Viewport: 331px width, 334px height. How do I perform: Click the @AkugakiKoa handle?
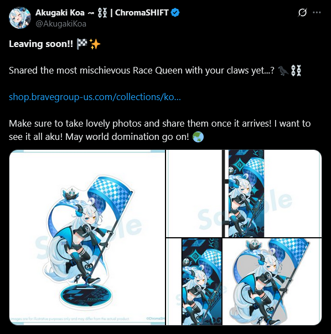pyautogui.click(x=61, y=24)
